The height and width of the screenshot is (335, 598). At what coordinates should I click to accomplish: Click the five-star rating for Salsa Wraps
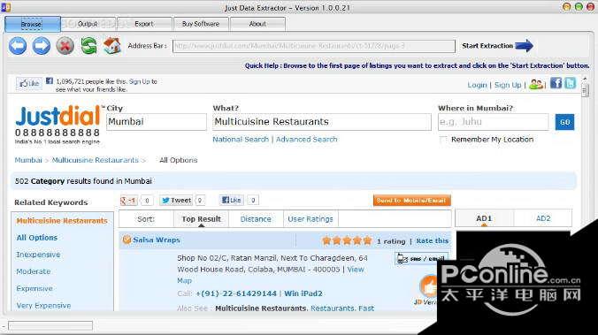pyautogui.click(x=347, y=240)
